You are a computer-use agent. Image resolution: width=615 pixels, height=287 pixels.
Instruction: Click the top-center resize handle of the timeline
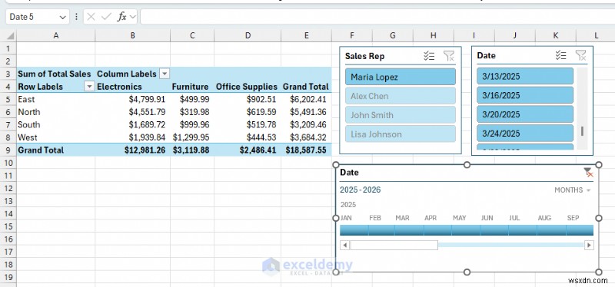pos(467,165)
